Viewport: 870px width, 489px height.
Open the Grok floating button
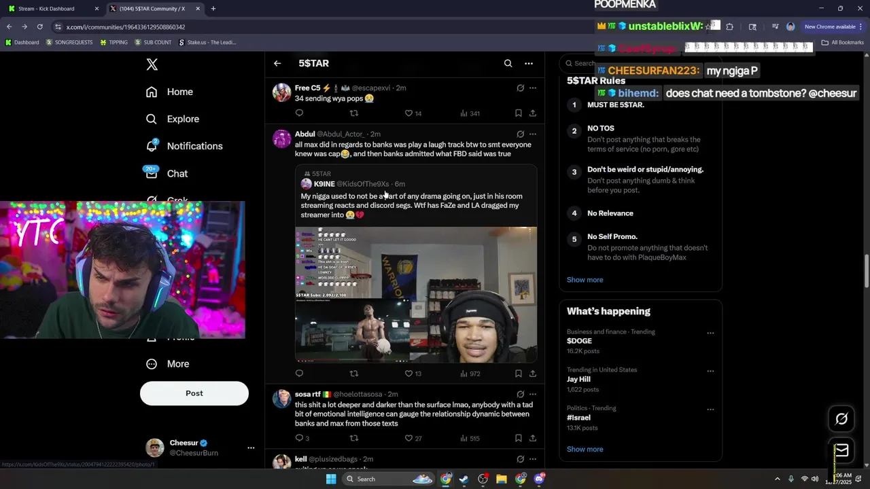[x=841, y=419]
